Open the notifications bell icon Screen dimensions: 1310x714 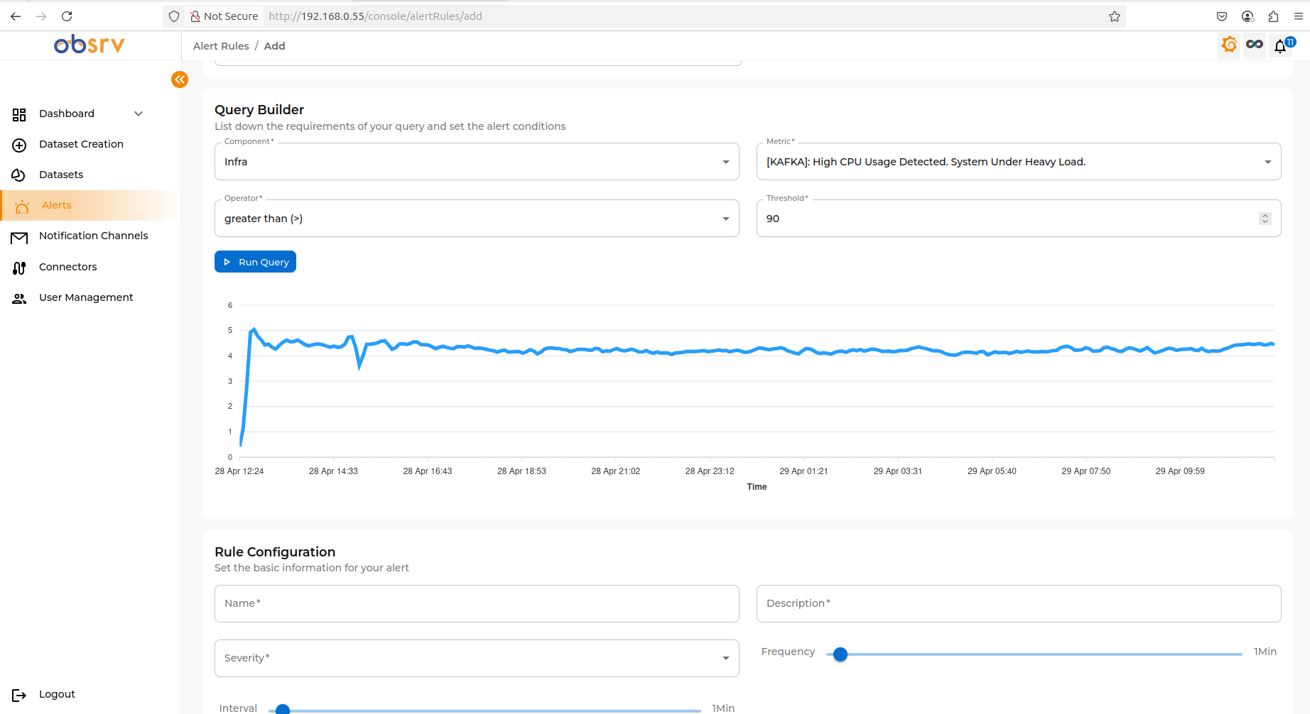pos(1280,46)
